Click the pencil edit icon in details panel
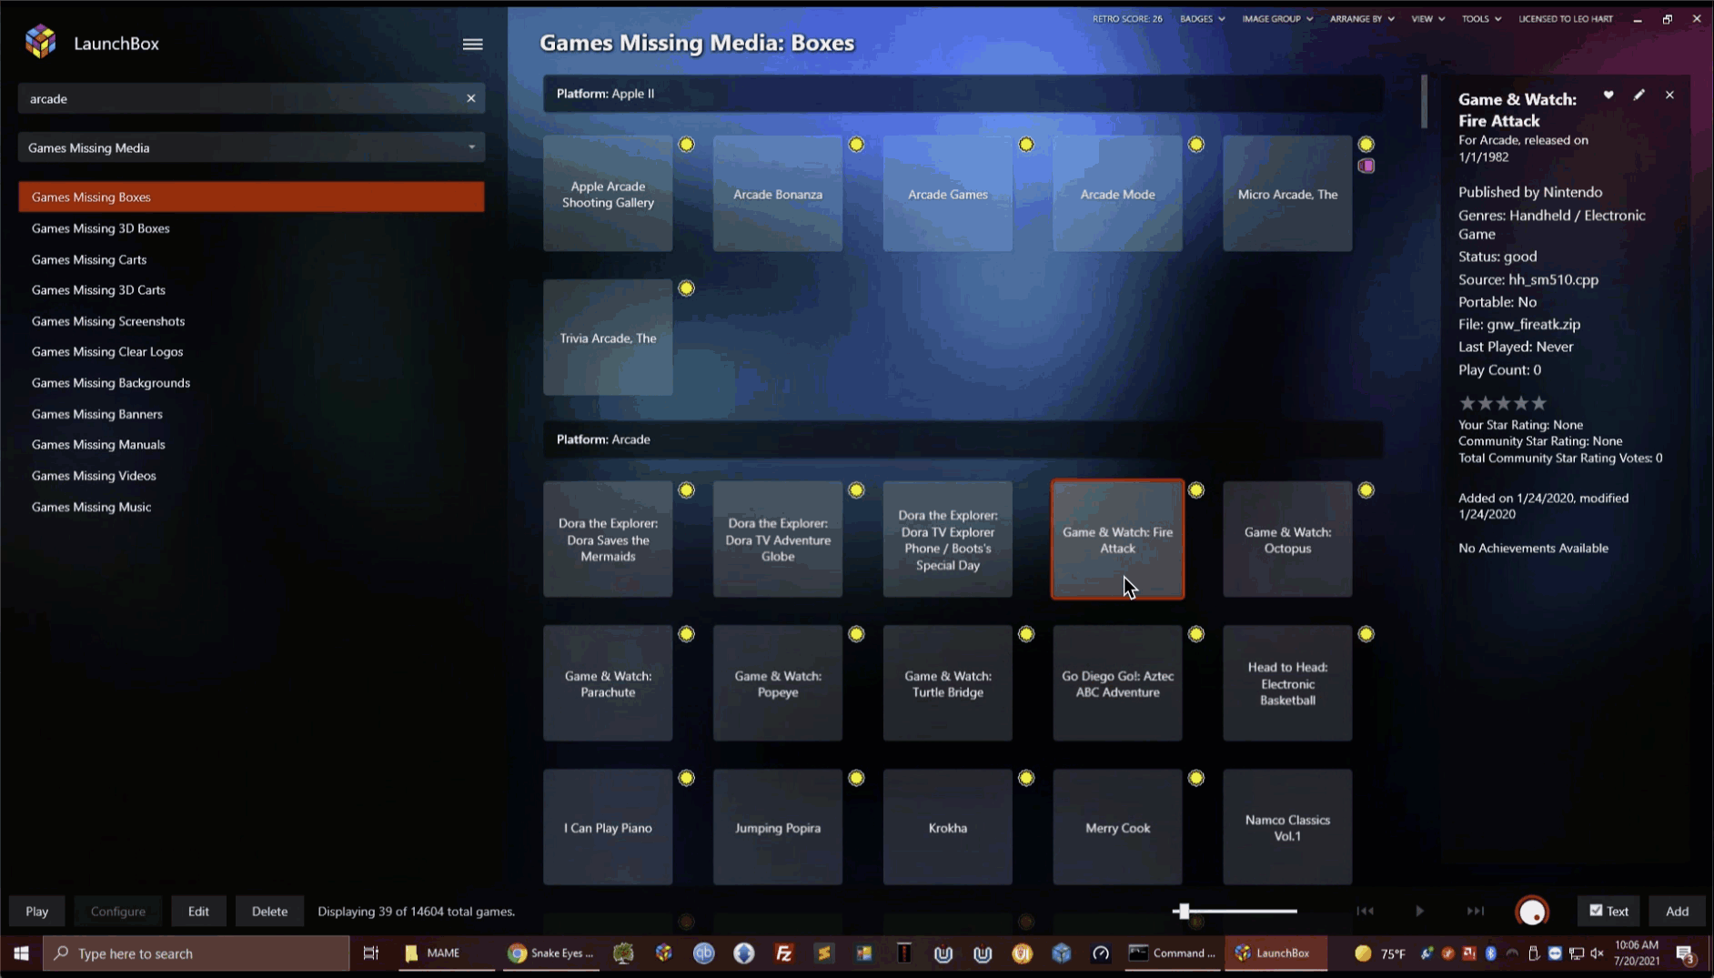Image resolution: width=1714 pixels, height=978 pixels. (x=1638, y=95)
